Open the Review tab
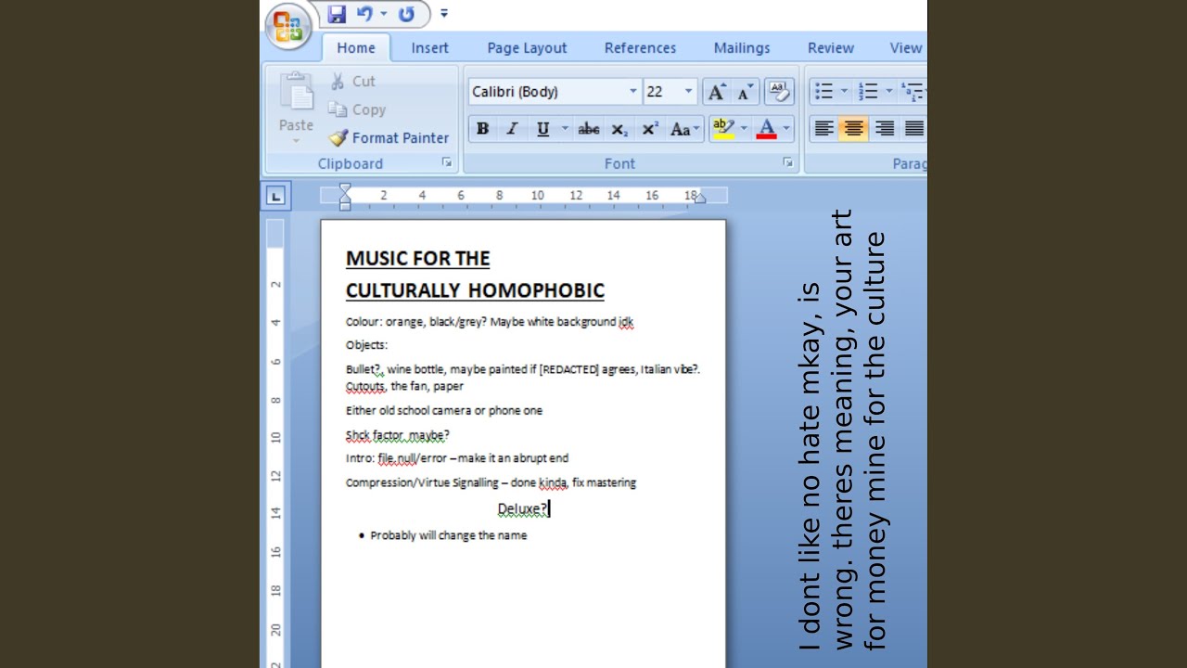This screenshot has height=668, width=1187. [831, 48]
